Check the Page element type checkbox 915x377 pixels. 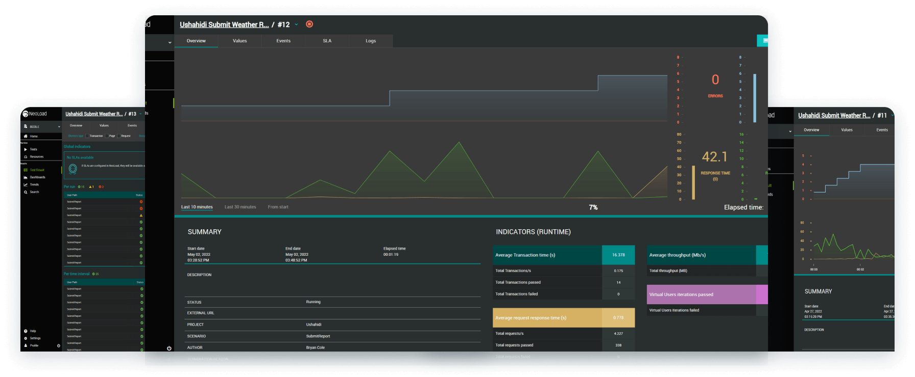coord(107,136)
